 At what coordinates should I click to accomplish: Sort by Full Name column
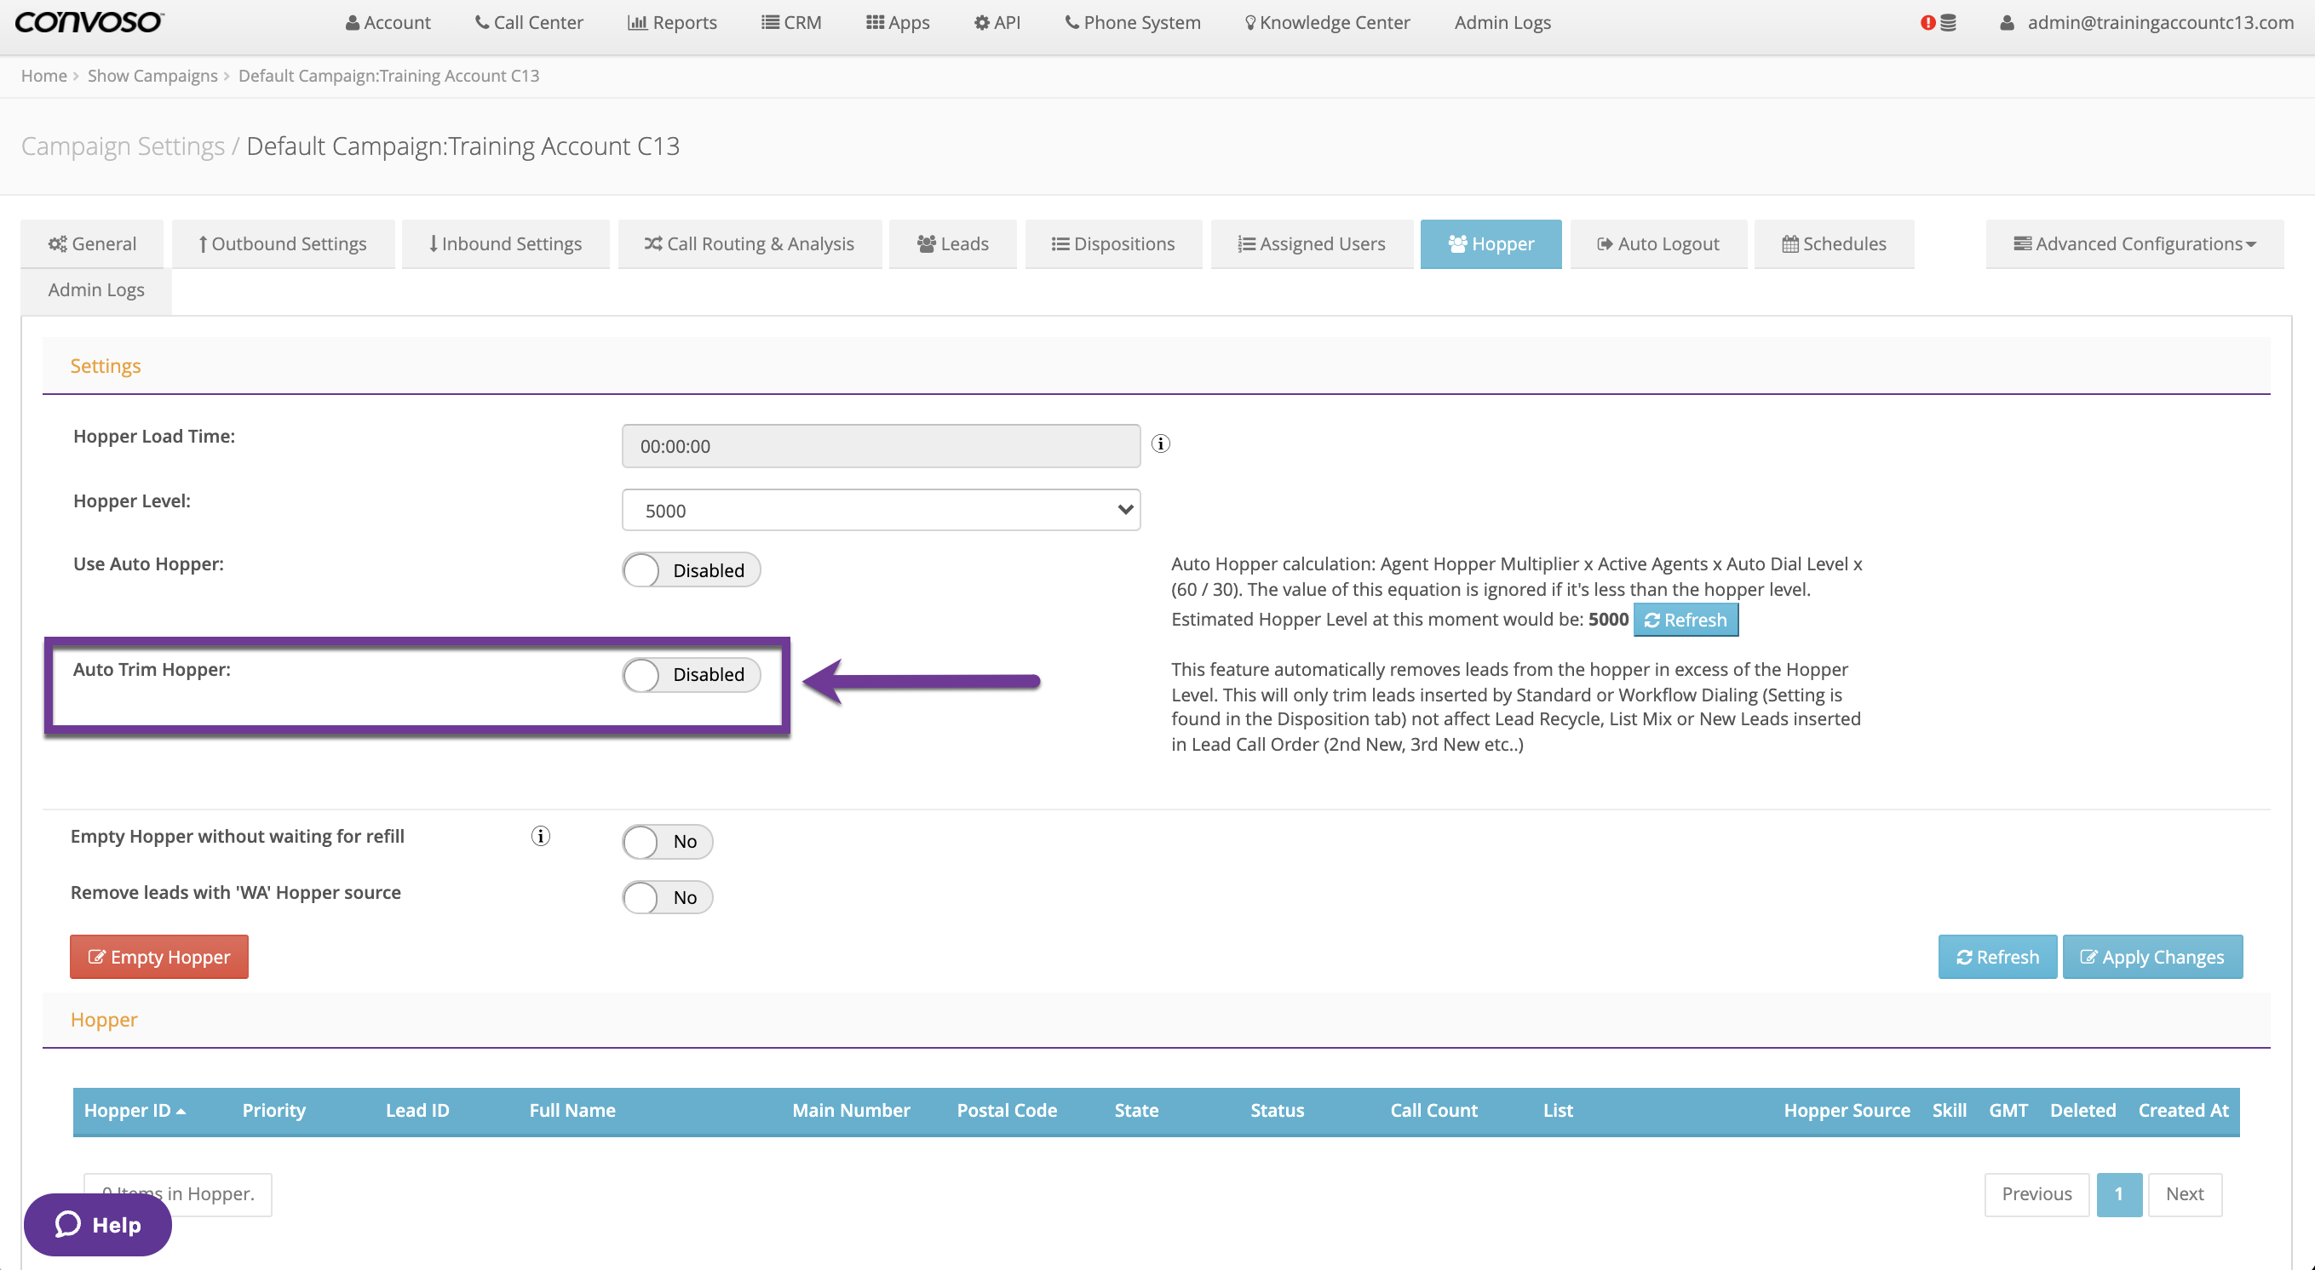pos(572,1110)
